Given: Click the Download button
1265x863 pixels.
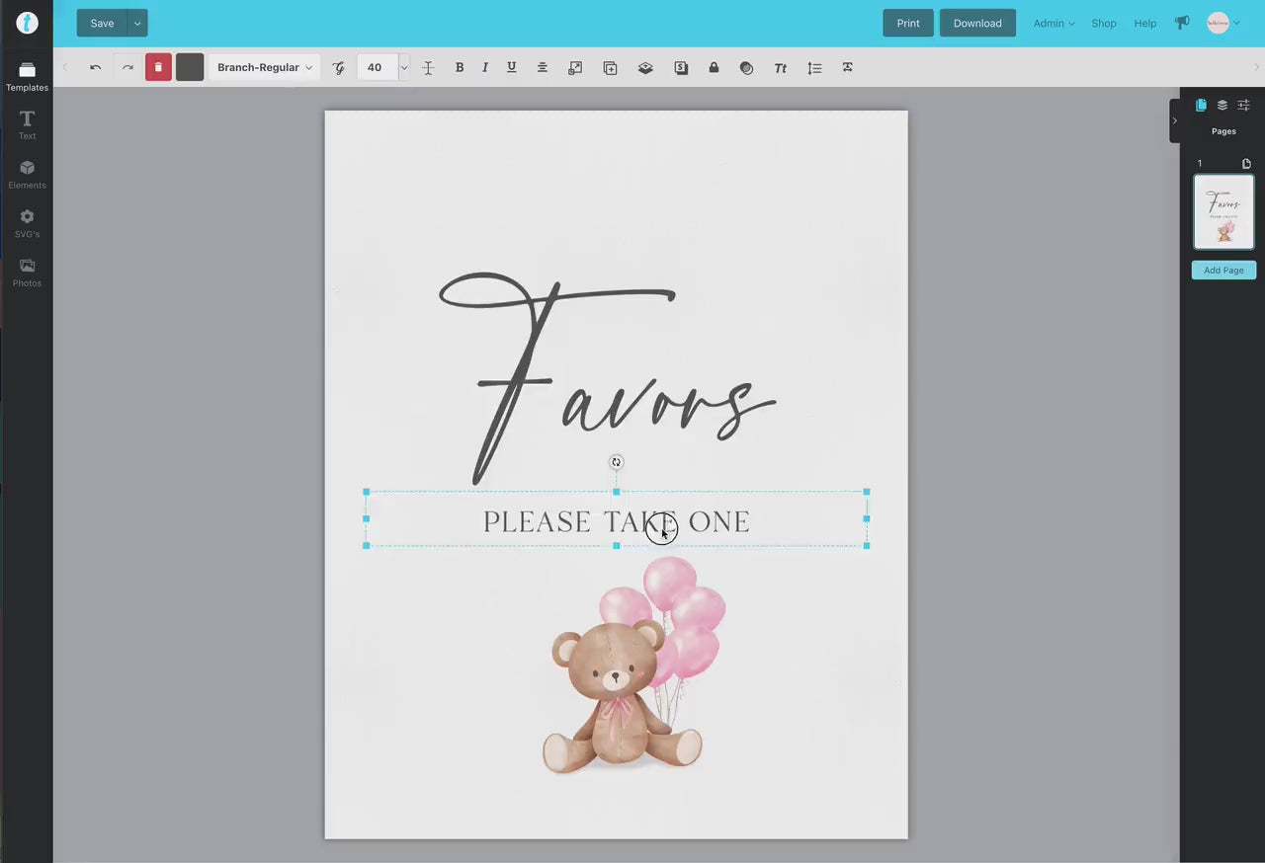Looking at the screenshot, I should [977, 23].
